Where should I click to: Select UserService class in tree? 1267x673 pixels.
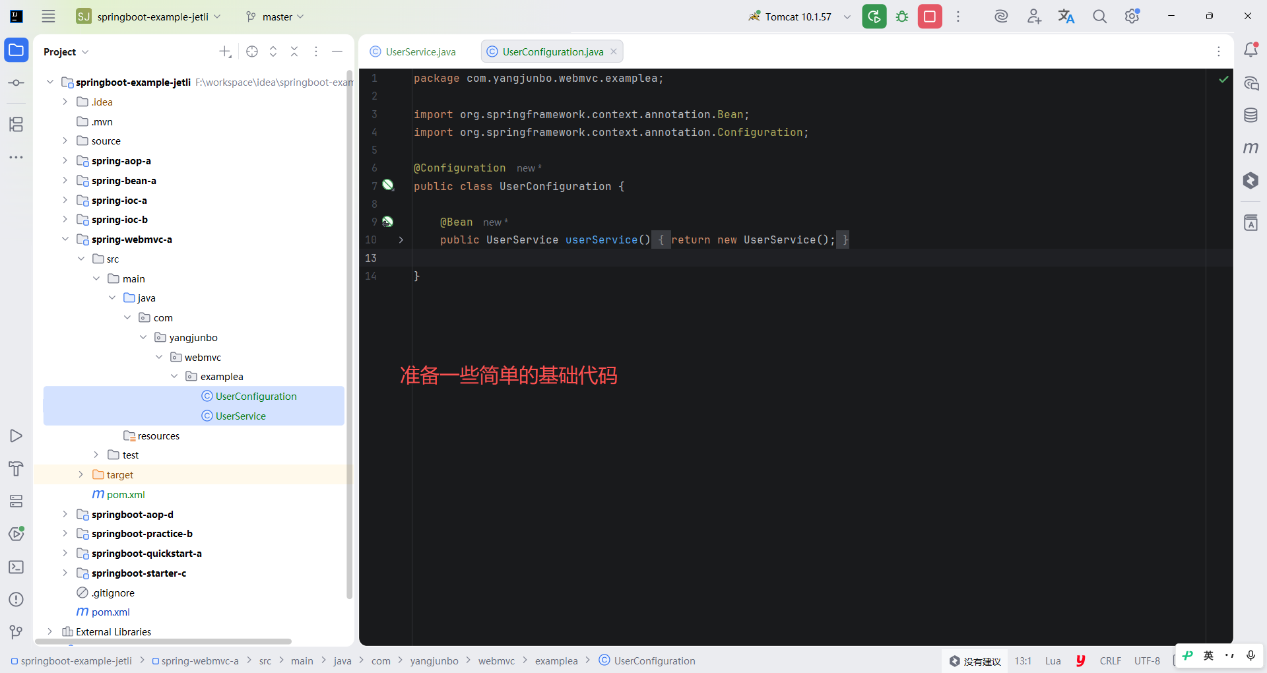[234, 416]
